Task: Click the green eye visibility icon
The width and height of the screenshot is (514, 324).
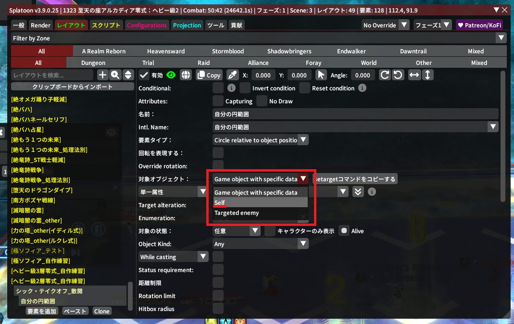Action: tap(171, 75)
